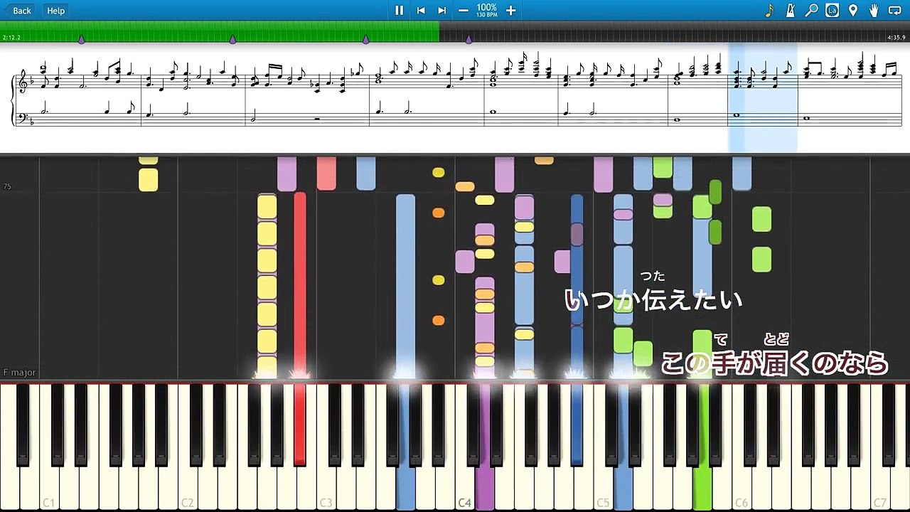
Task: Open the magnifier zoom tool
Action: [811, 10]
